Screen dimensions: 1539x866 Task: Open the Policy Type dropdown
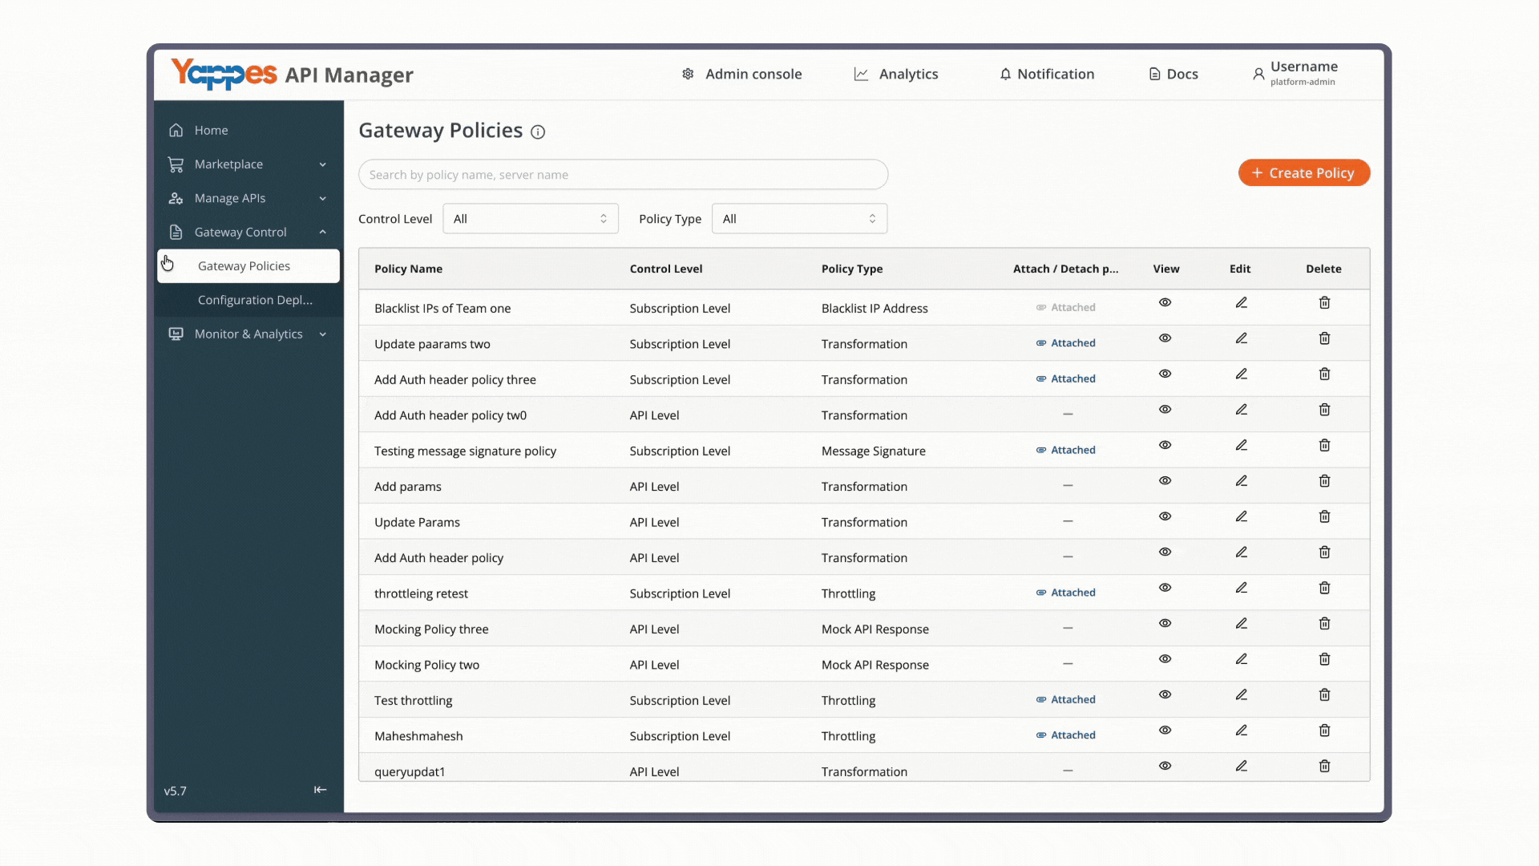click(799, 219)
